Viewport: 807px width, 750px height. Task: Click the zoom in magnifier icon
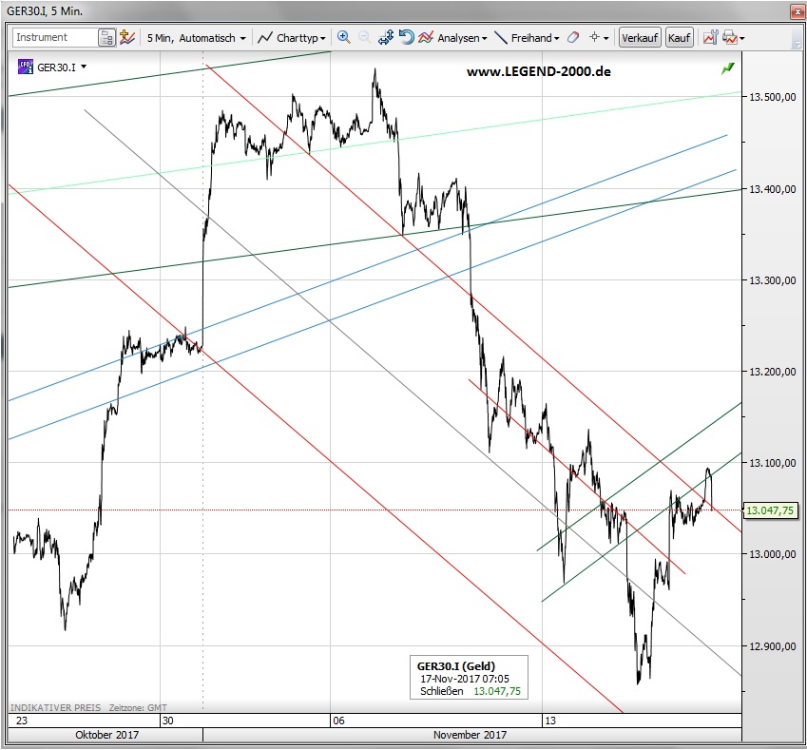tap(344, 38)
